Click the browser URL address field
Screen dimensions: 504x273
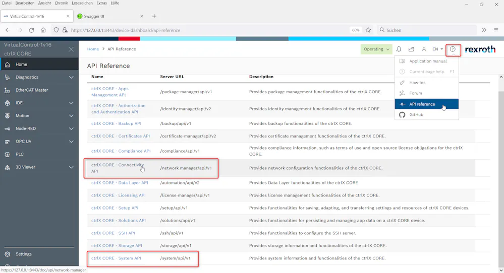202,30
